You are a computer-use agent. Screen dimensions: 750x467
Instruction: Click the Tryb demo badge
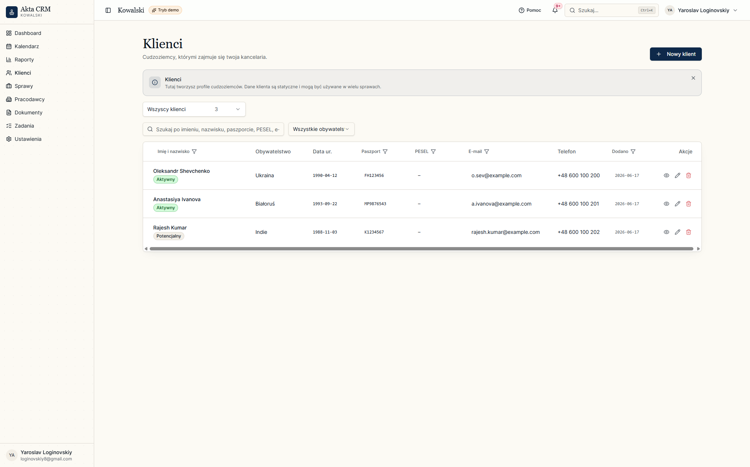coord(165,10)
